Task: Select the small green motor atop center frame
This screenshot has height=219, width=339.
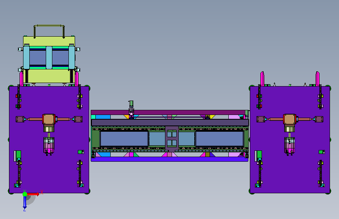Action: [x=131, y=104]
